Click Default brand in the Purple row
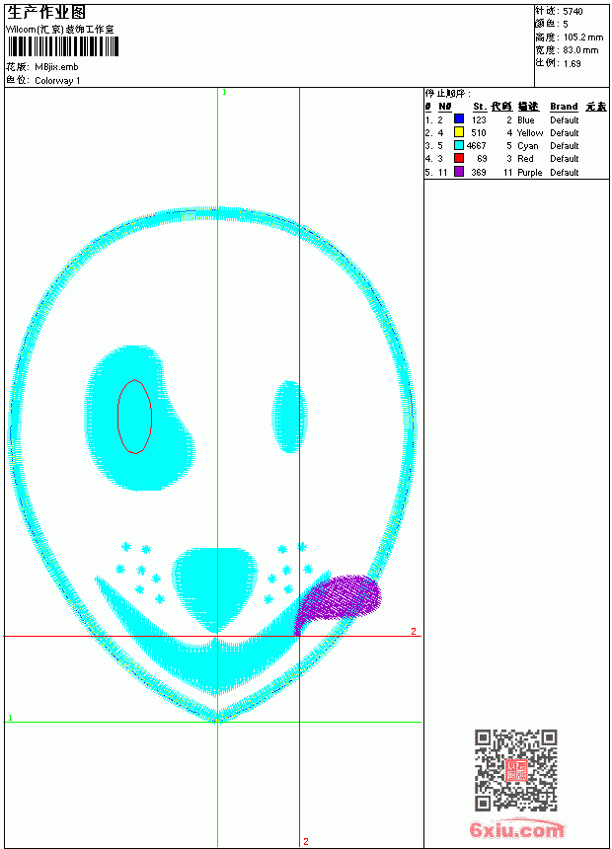Screen dimensions: 612x849 tap(565, 172)
